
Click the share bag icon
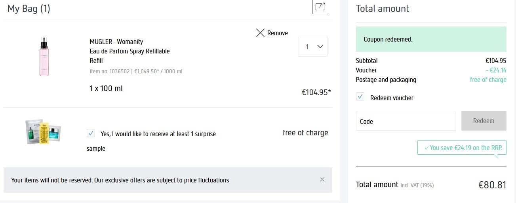[x=320, y=7]
